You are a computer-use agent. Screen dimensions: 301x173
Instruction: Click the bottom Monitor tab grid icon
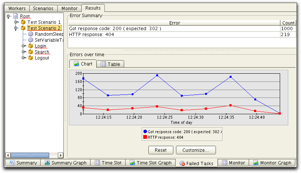225,163
